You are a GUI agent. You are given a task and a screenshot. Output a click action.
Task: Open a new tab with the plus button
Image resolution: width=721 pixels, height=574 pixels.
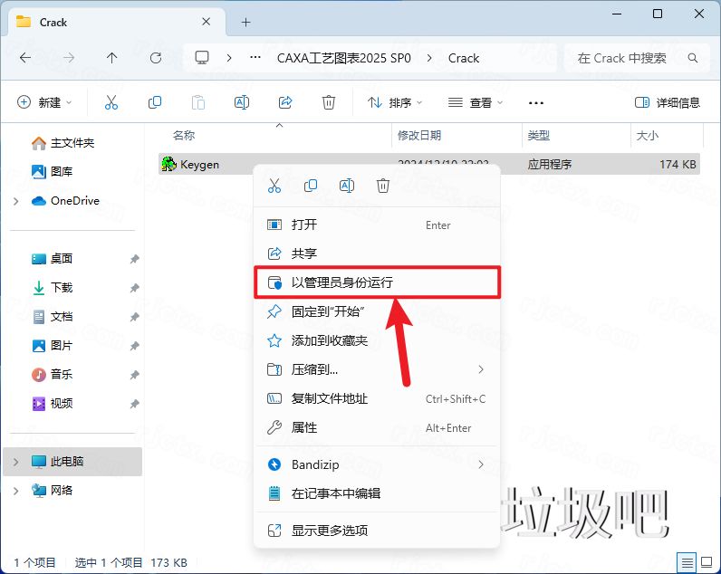point(246,22)
